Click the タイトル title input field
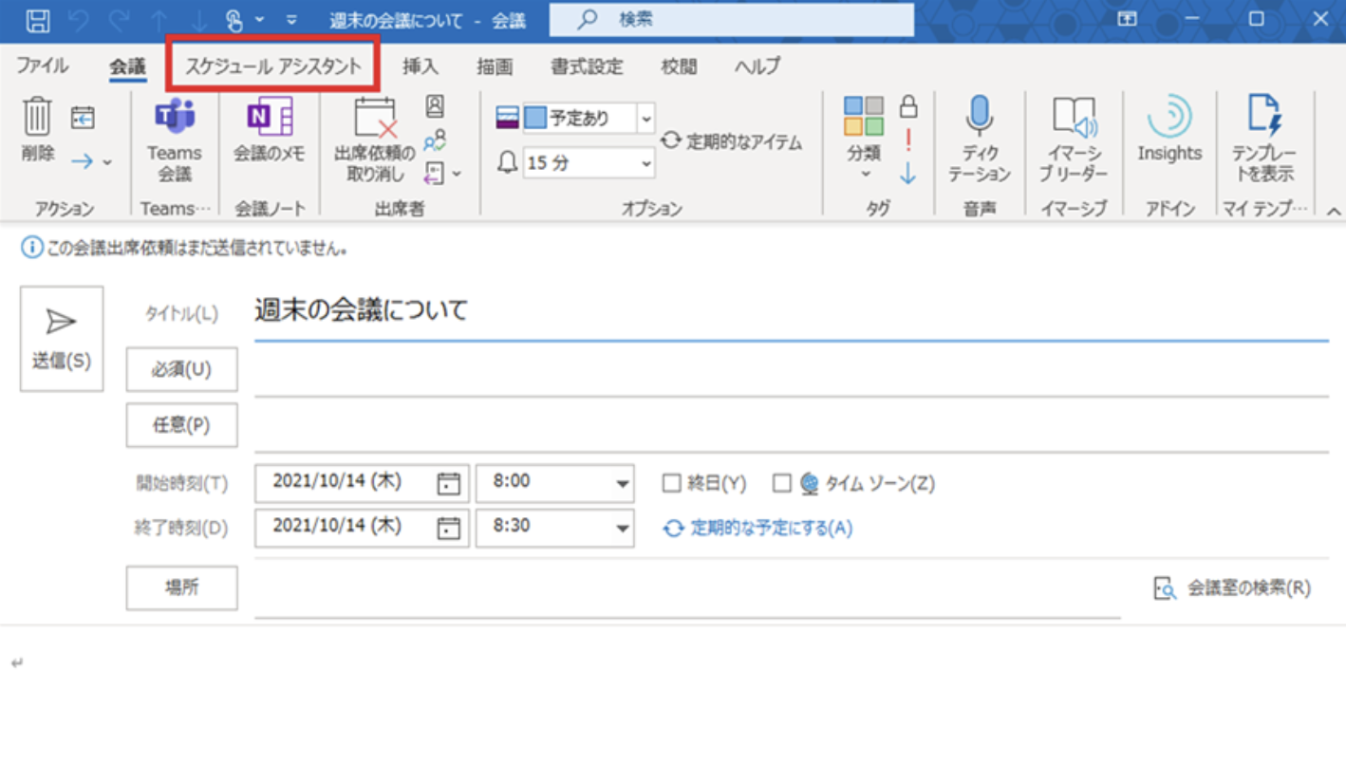Image resolution: width=1346 pixels, height=782 pixels. (x=788, y=310)
